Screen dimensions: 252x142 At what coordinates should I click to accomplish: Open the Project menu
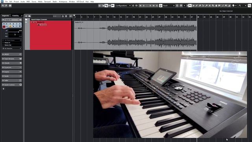[x=16, y=2]
